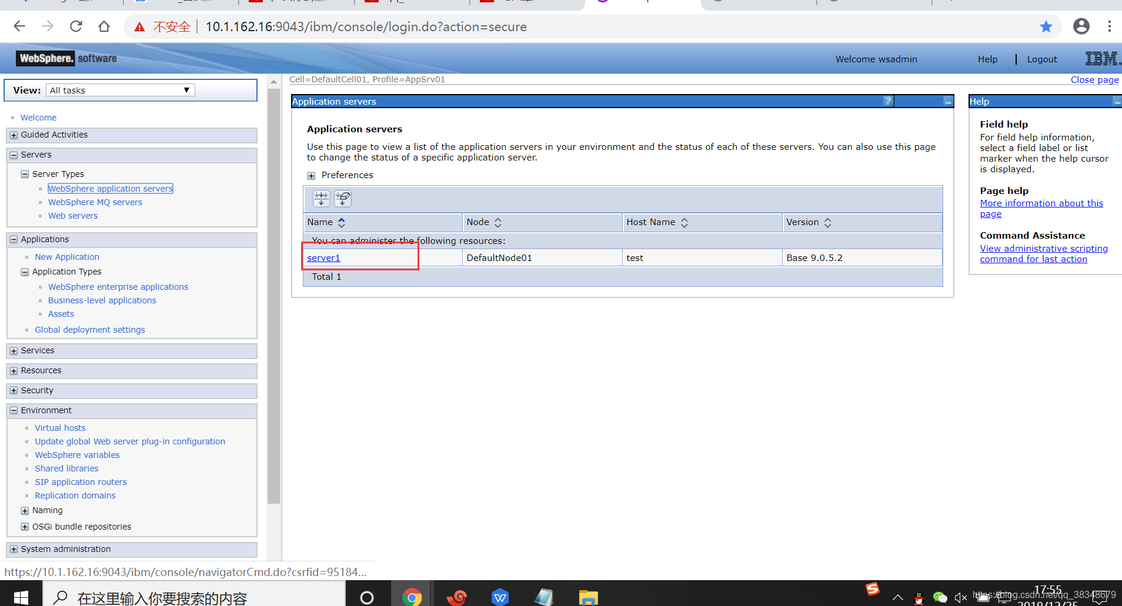This screenshot has width=1122, height=606.
Task: Collapse the Server Types node
Action: tap(25, 174)
